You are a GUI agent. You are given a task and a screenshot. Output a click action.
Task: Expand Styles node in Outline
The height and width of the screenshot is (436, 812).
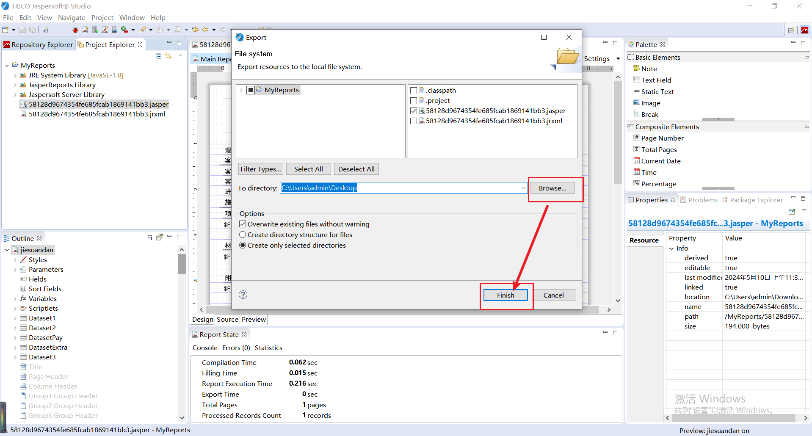point(15,260)
